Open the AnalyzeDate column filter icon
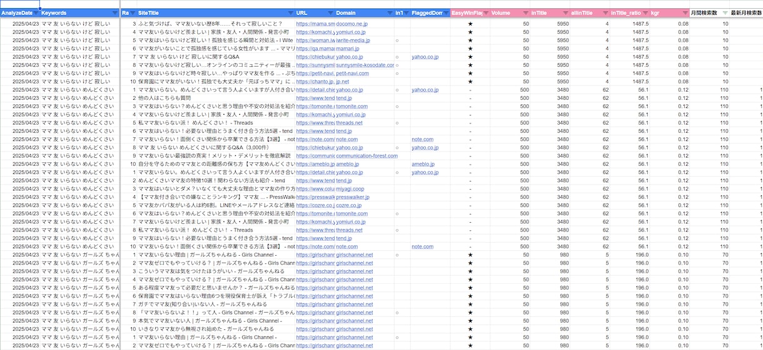Screen dimensions: 763x350 (x=36, y=13)
